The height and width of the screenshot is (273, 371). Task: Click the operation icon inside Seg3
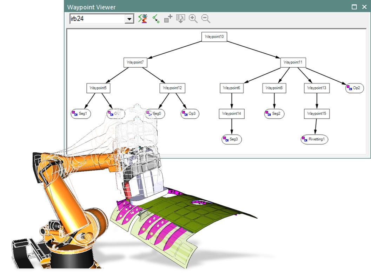pos(226,139)
